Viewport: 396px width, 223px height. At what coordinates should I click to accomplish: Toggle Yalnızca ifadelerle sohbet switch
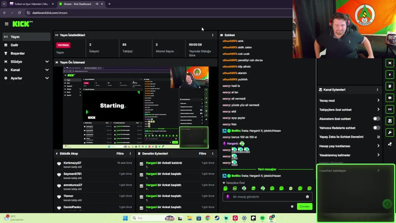pyautogui.click(x=376, y=128)
